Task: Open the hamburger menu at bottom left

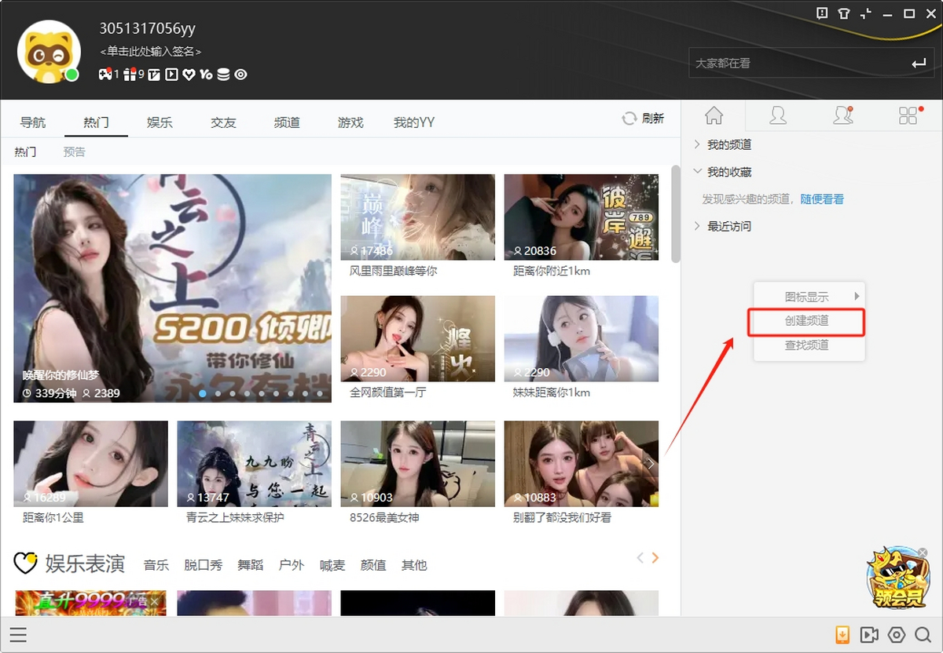Action: click(x=18, y=635)
